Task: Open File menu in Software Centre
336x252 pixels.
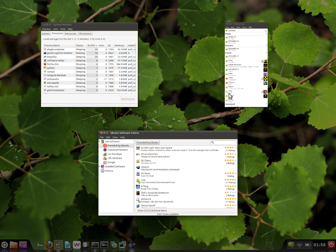Action: pos(102,137)
